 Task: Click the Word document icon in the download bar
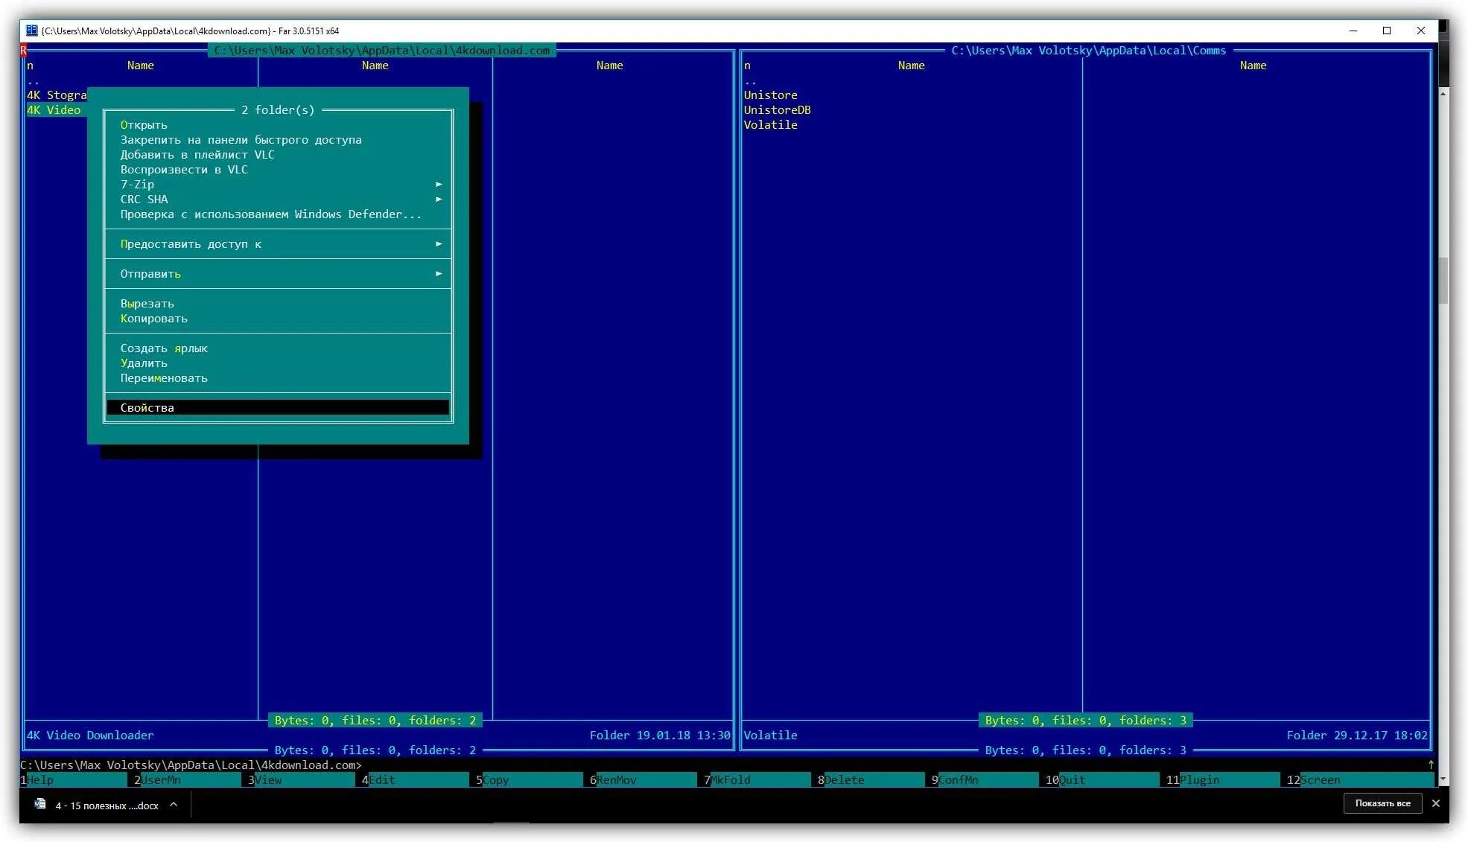click(x=40, y=804)
